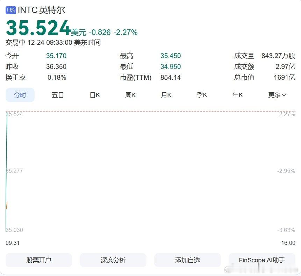Click the 09:31 time axis label
Image resolution: width=301 pixels, height=276 pixels.
tap(13, 243)
